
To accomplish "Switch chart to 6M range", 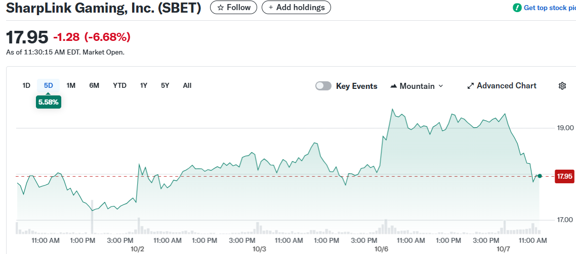I will pos(94,85).
